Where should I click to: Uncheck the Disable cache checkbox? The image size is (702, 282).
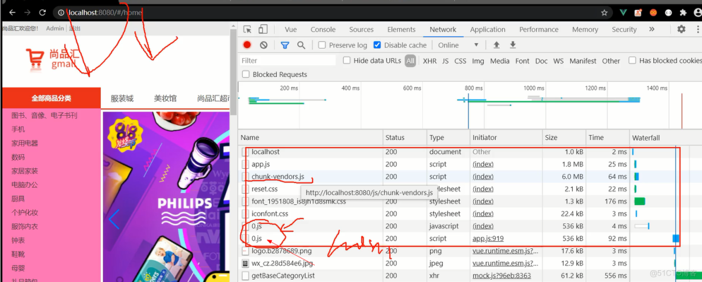tap(377, 45)
